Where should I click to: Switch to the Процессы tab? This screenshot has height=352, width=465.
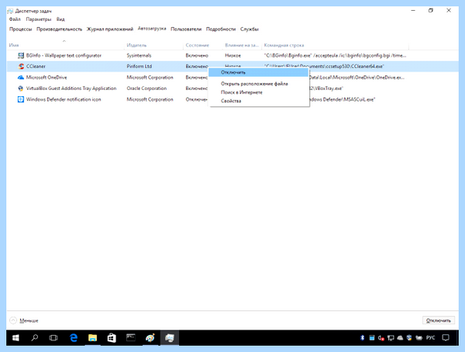click(20, 29)
